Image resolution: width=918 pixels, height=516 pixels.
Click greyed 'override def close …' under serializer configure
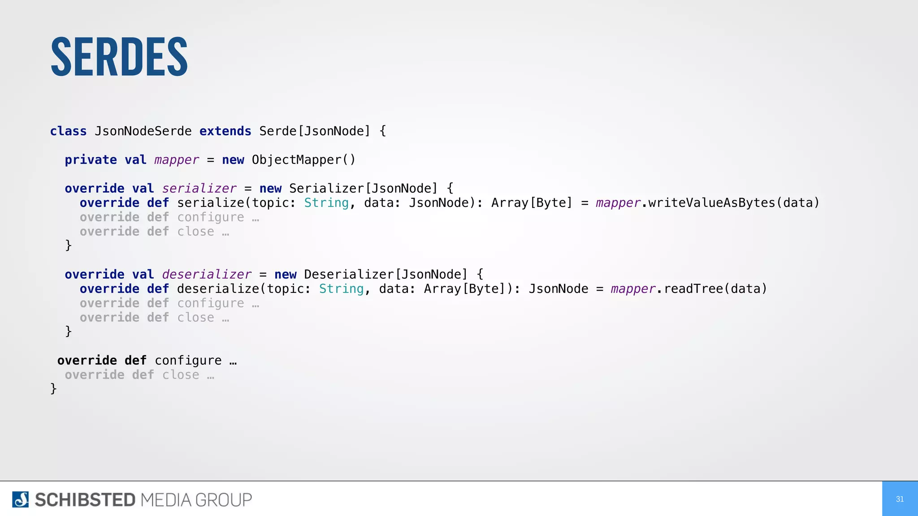pyautogui.click(x=155, y=232)
